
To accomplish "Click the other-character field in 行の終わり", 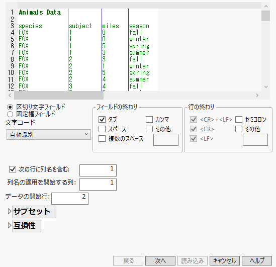I will coord(255,140).
